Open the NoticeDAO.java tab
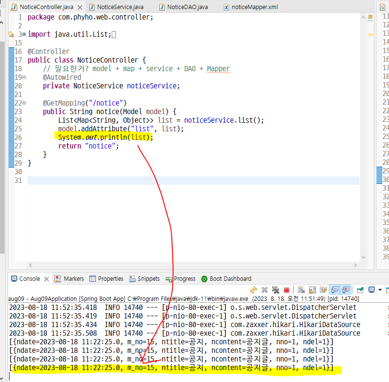The width and height of the screenshot is (389, 382). [184, 7]
